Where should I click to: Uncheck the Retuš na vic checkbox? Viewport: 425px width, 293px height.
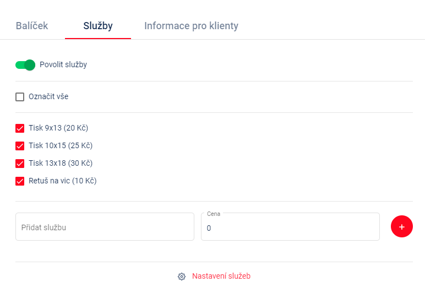[20, 181]
